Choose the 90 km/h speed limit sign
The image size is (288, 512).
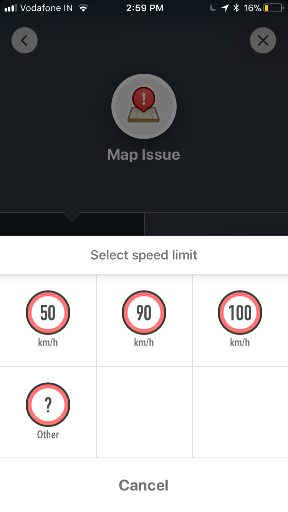(x=144, y=313)
